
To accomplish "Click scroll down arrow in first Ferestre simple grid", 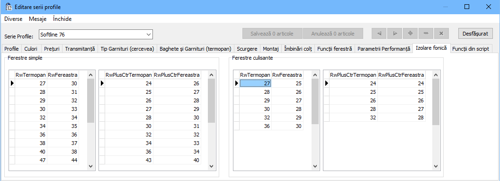I will point(90,166).
